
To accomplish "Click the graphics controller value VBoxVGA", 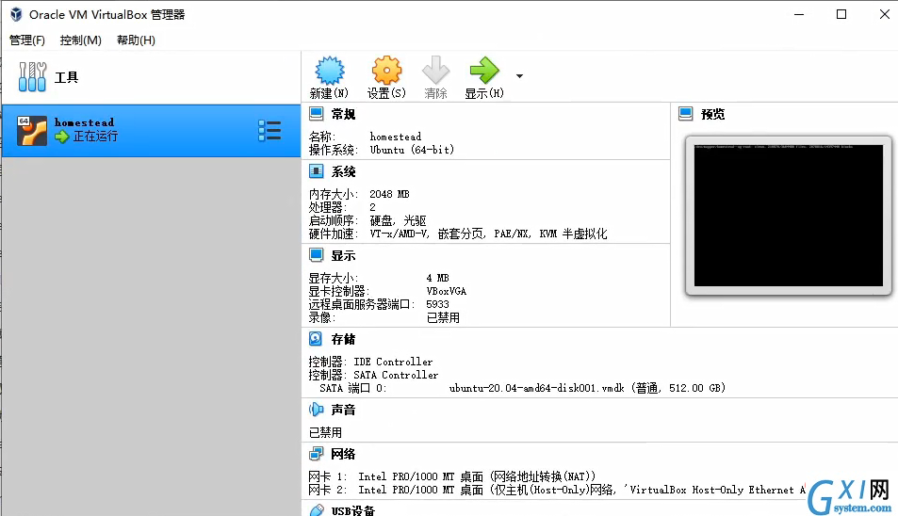I will click(x=446, y=291).
